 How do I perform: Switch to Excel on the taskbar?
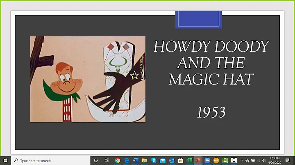(189, 161)
